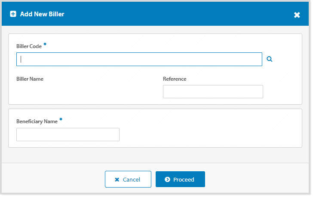Close the Add New Biller dialog
313x197 pixels.
pos(297,15)
